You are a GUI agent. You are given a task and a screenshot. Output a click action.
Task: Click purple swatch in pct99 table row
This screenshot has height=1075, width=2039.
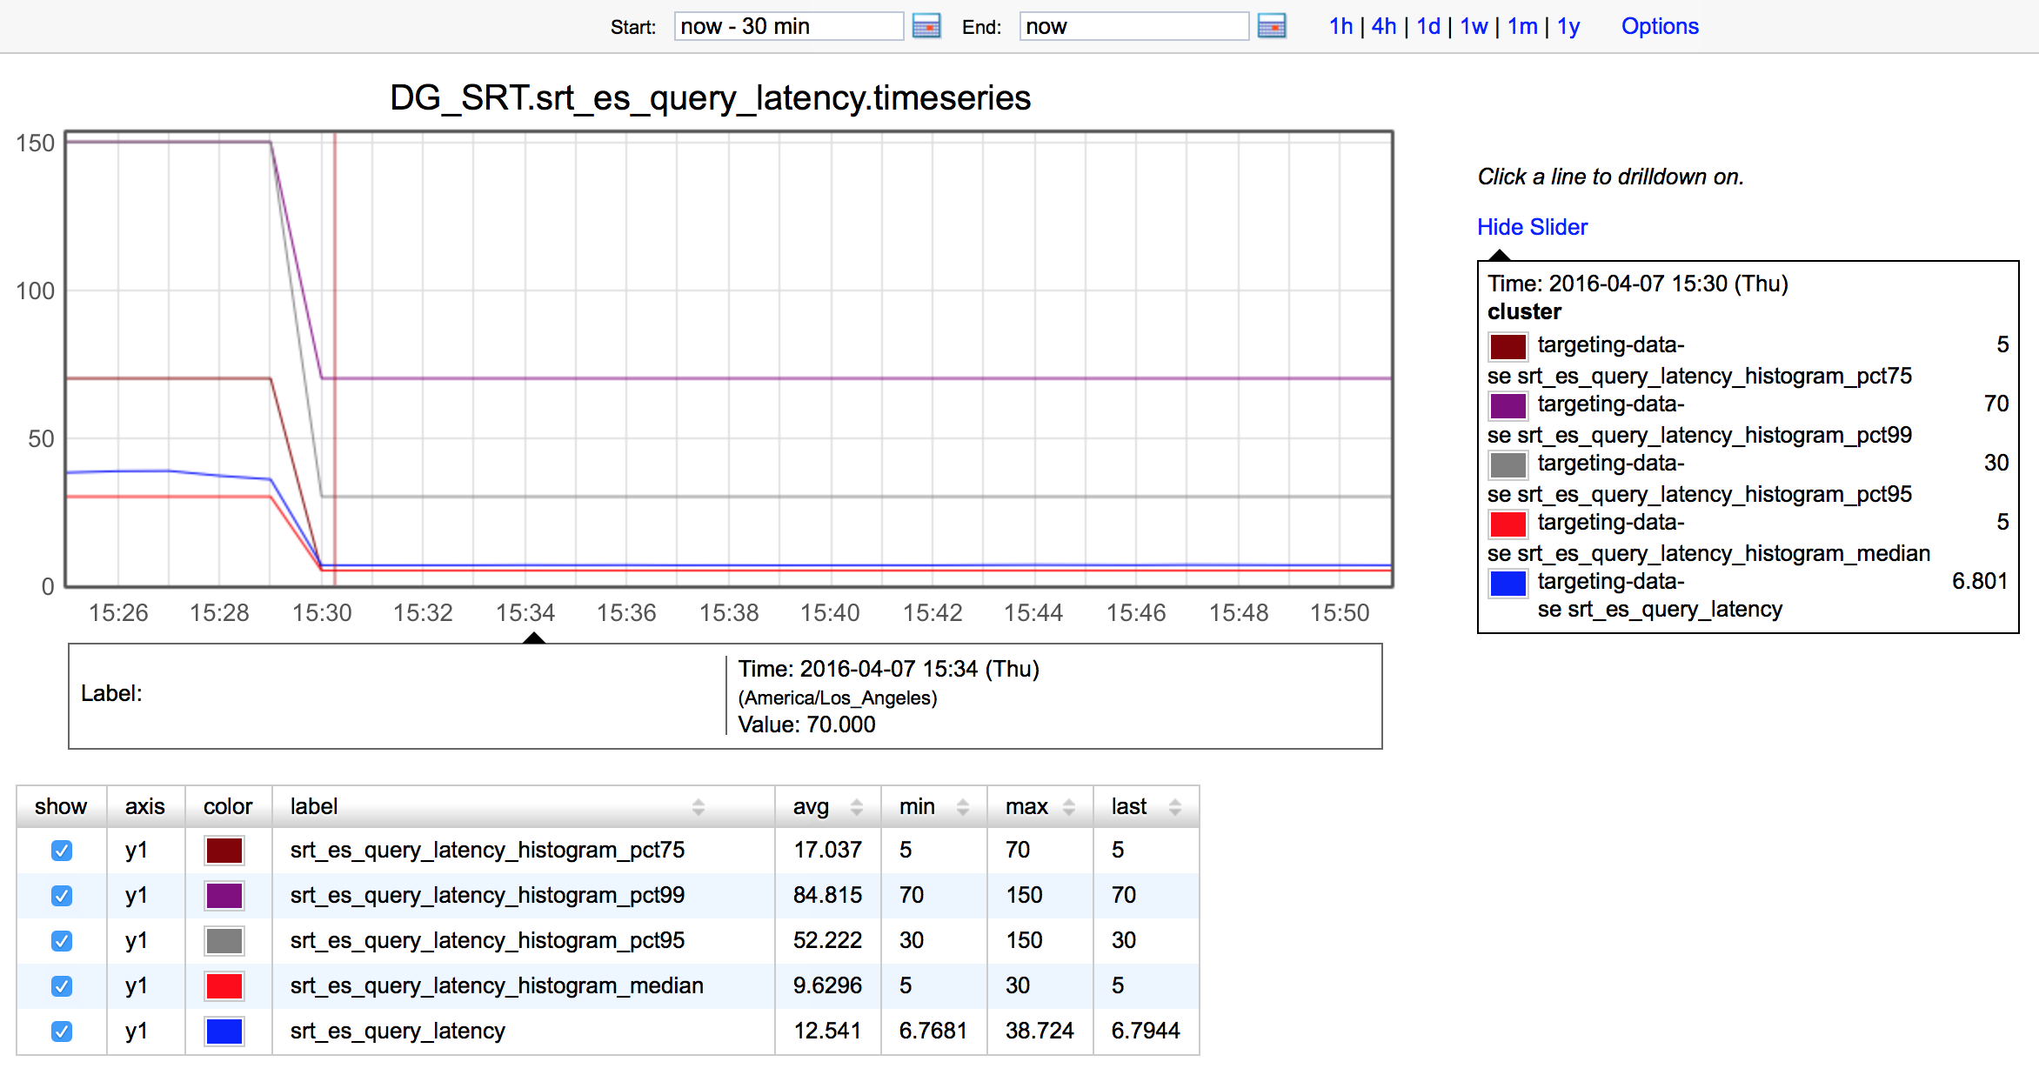pyautogui.click(x=224, y=896)
